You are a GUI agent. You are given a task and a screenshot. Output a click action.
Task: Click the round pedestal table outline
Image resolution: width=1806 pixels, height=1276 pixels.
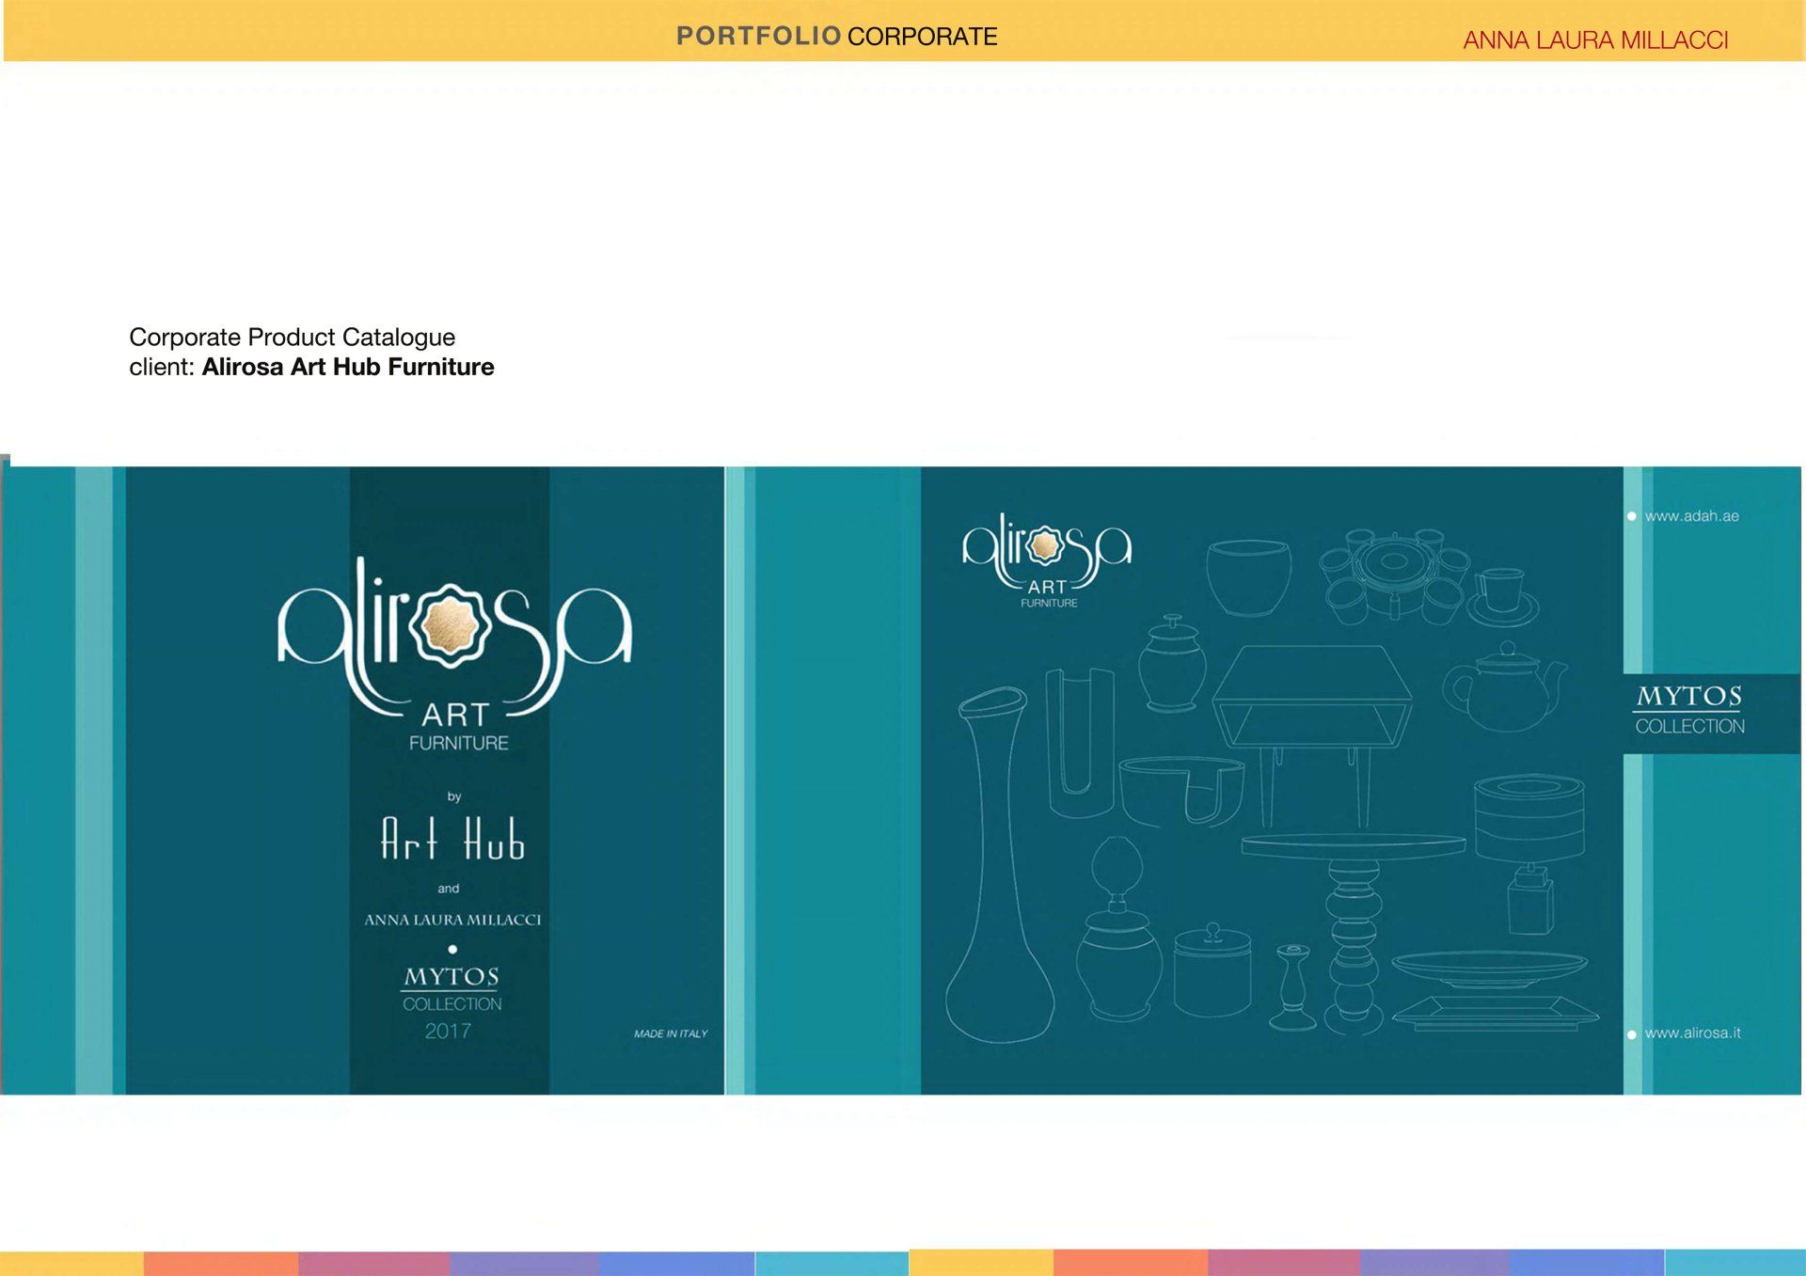[1353, 903]
